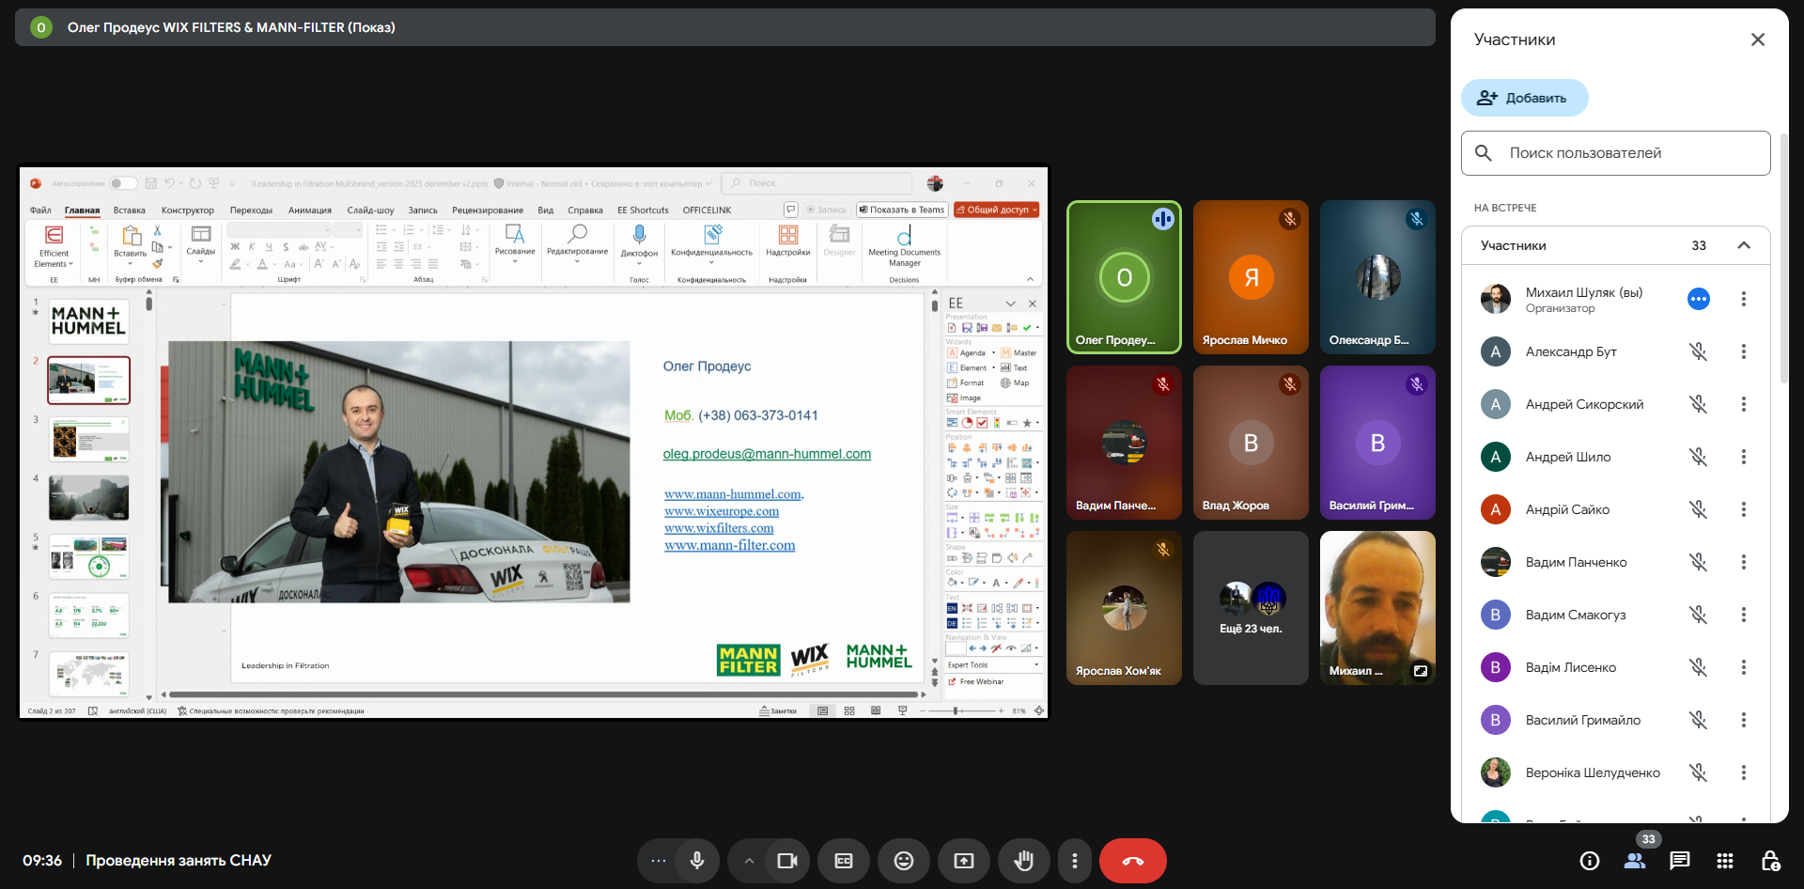Expand video settings chevron next to camera

(749, 861)
